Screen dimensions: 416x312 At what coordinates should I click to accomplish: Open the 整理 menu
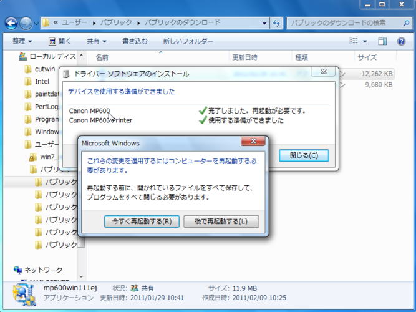click(x=22, y=41)
